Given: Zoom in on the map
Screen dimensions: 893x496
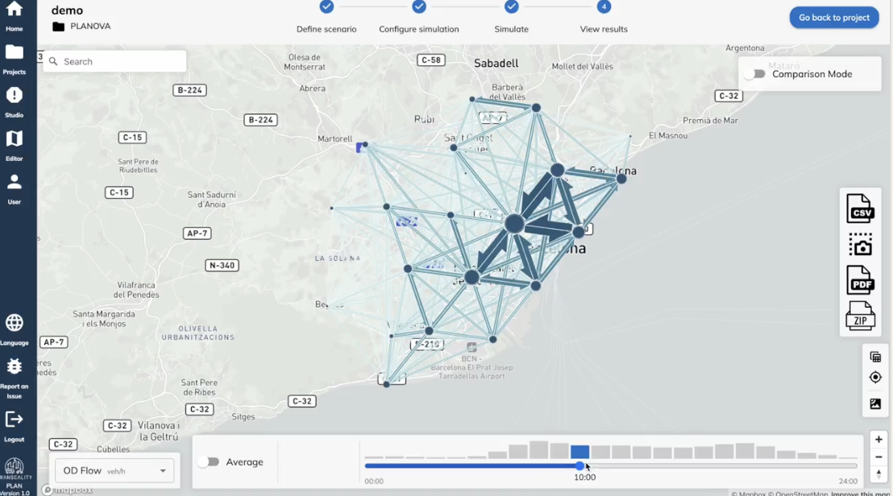Looking at the screenshot, I should point(878,440).
